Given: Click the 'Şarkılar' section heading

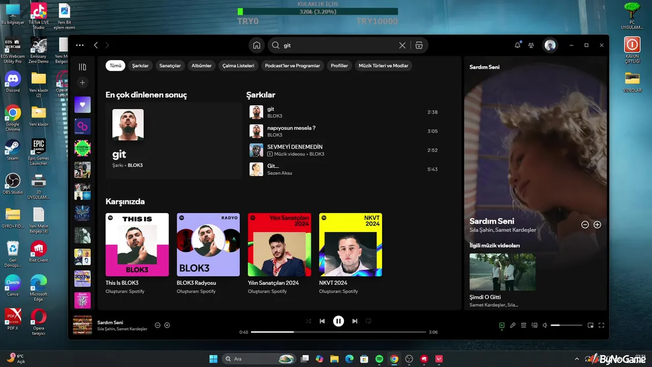Looking at the screenshot, I should 261,95.
